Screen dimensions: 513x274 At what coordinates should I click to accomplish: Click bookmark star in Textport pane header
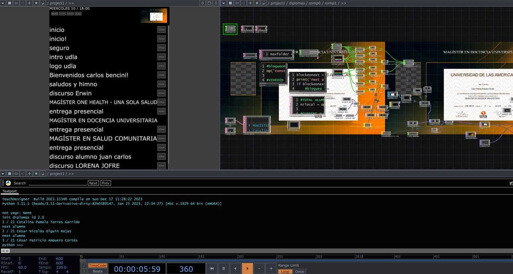point(36,173)
